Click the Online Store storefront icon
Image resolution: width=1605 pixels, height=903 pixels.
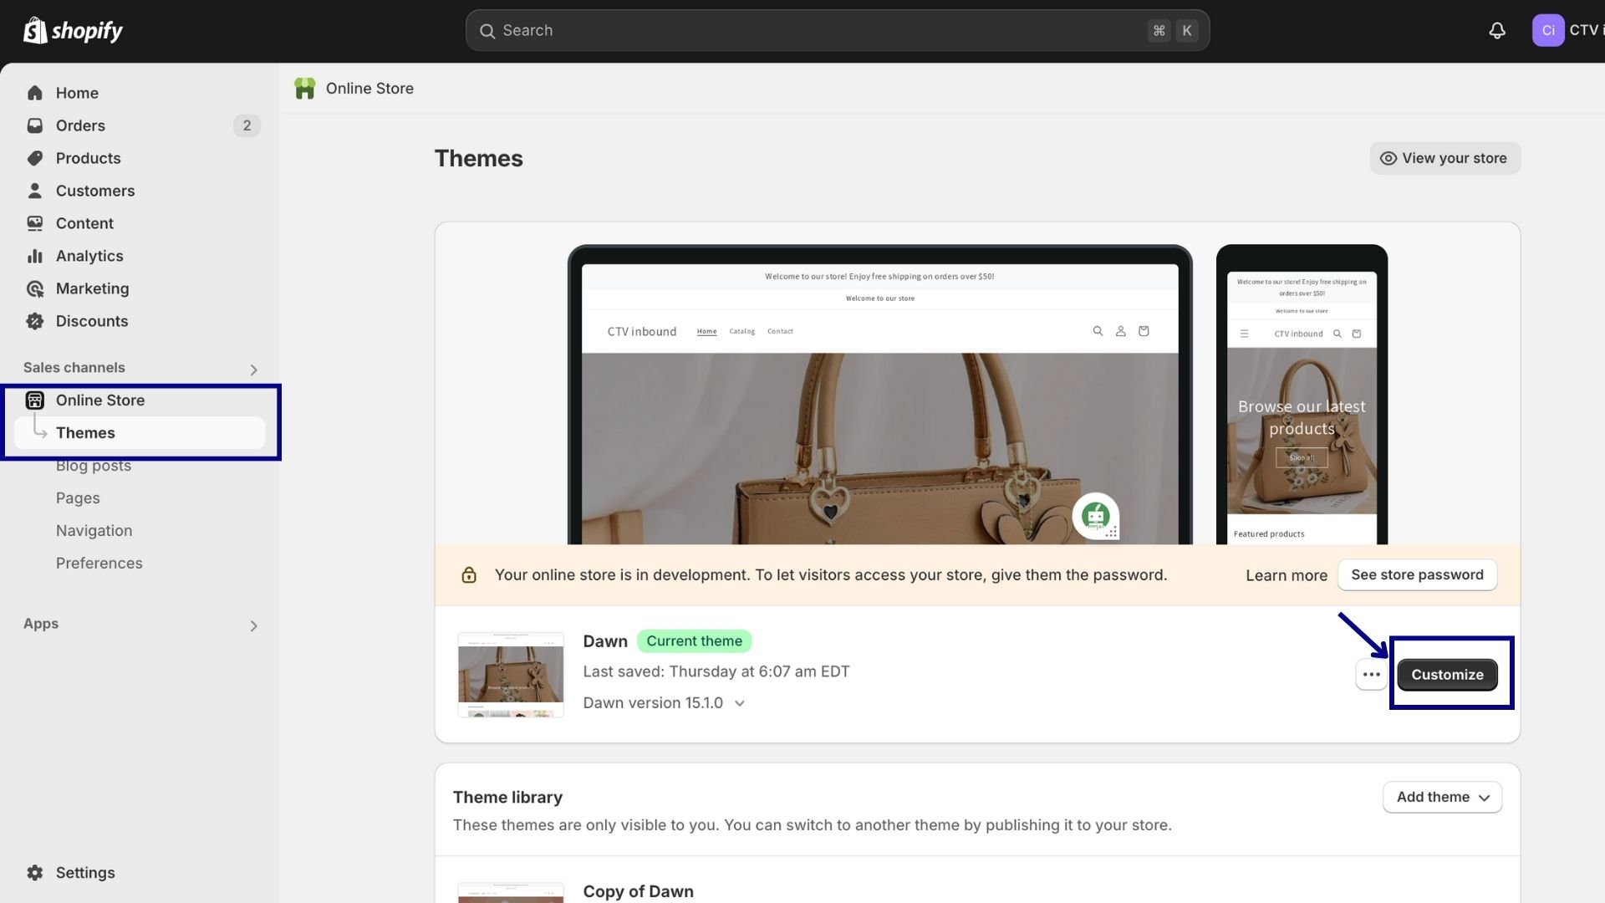click(x=34, y=400)
